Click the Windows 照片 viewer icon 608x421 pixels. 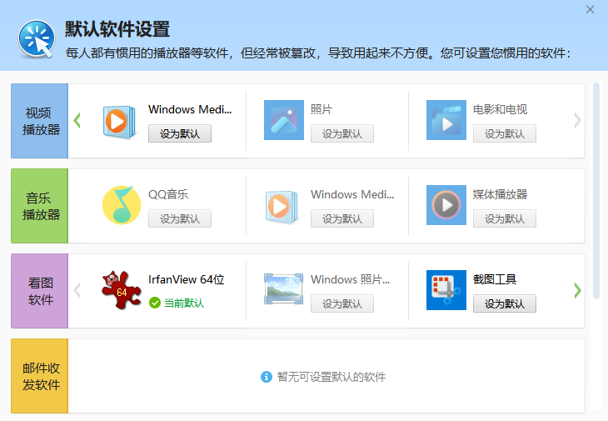point(284,288)
